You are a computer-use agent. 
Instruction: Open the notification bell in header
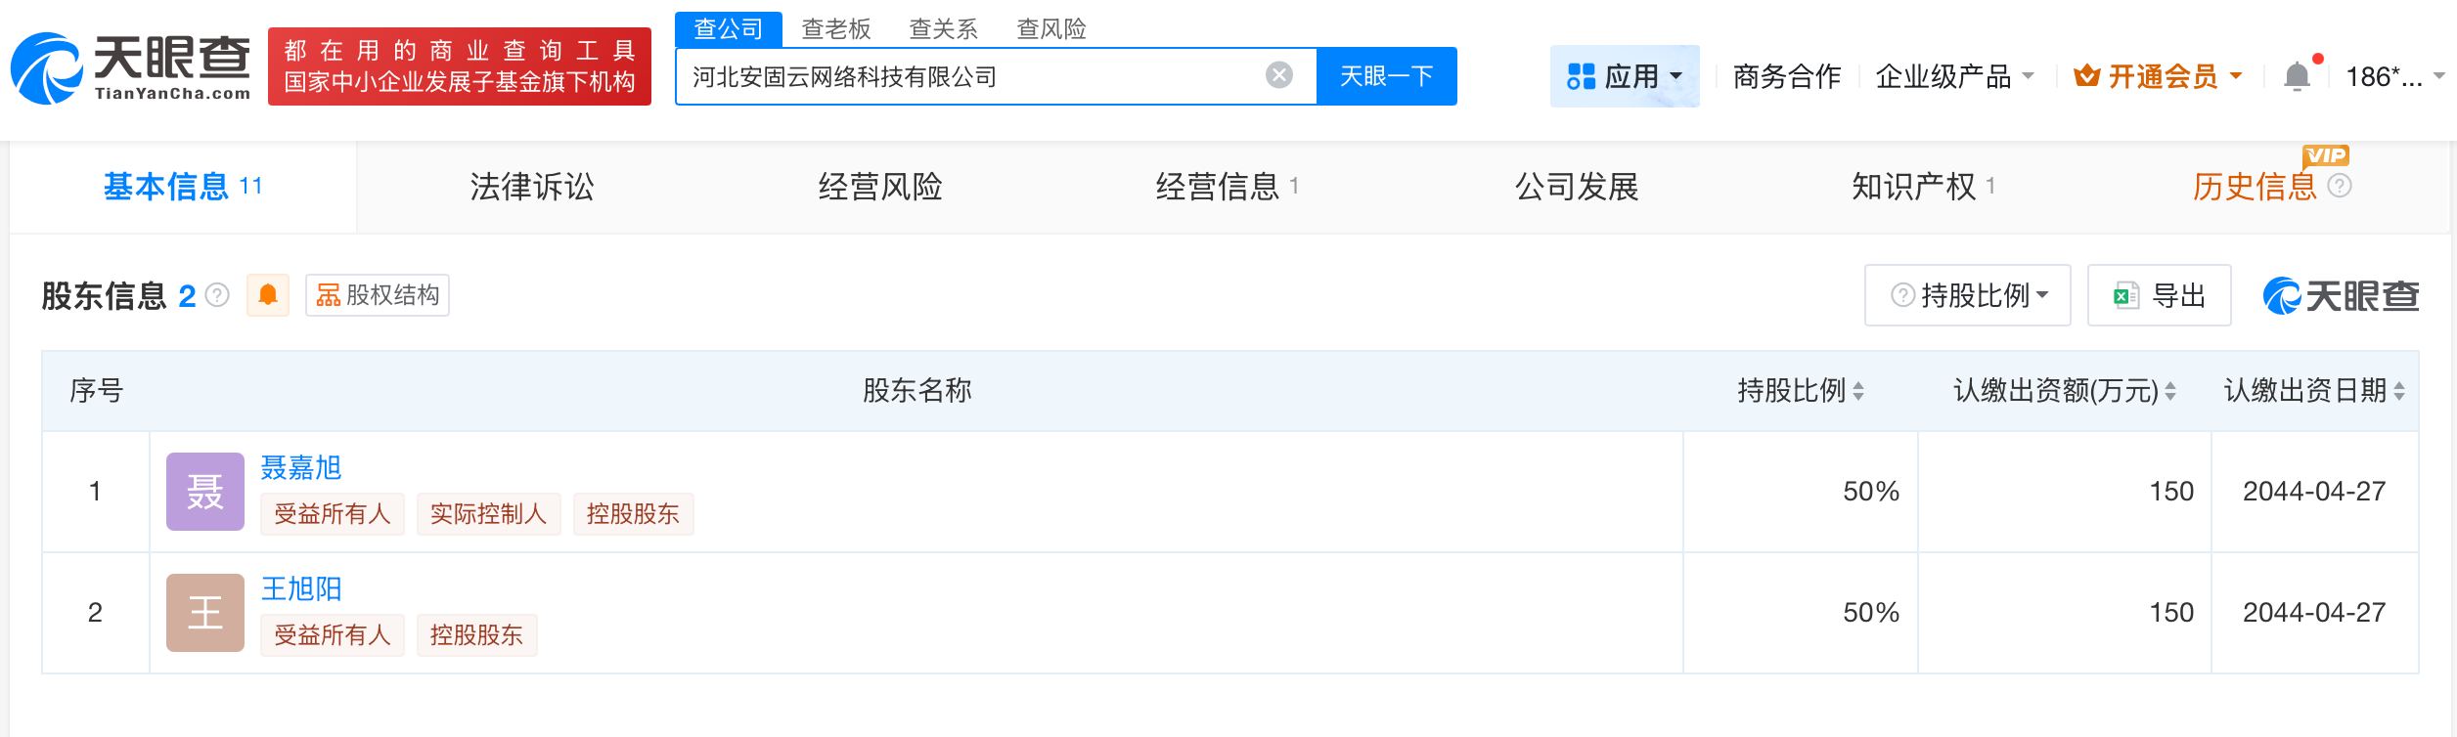[x=2296, y=76]
